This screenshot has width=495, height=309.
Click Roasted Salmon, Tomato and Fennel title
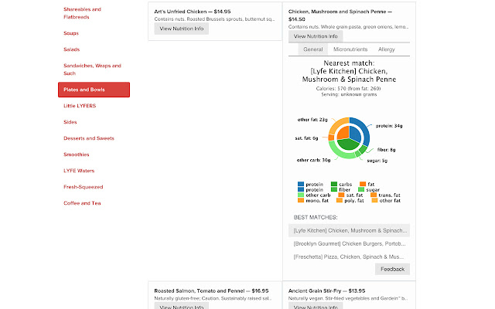[211, 290]
